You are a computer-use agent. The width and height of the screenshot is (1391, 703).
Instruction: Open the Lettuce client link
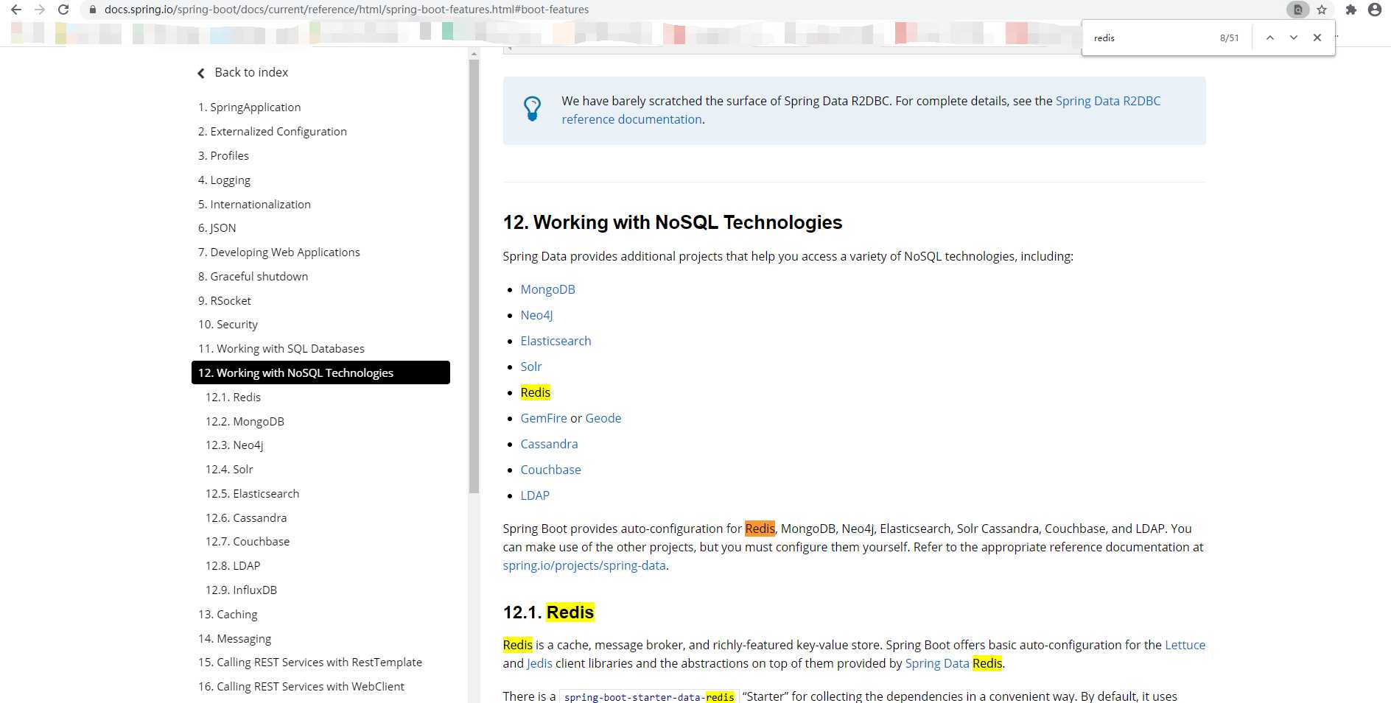pyautogui.click(x=1185, y=646)
